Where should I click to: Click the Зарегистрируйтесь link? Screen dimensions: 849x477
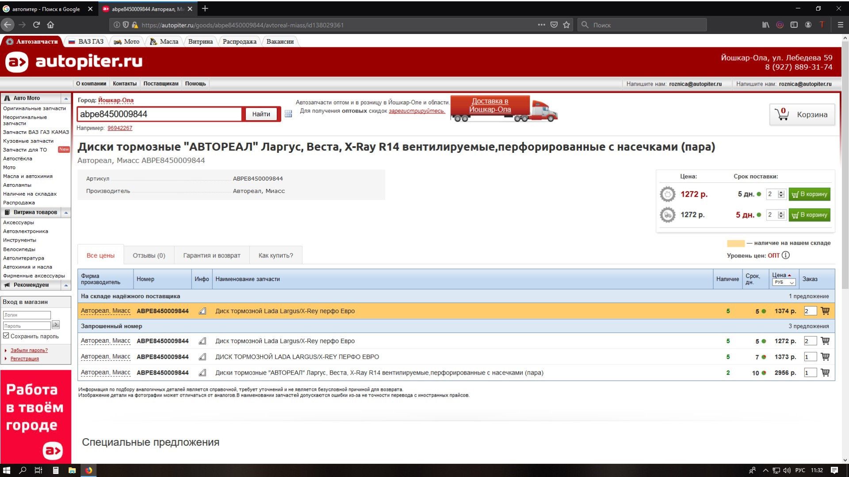tap(417, 111)
